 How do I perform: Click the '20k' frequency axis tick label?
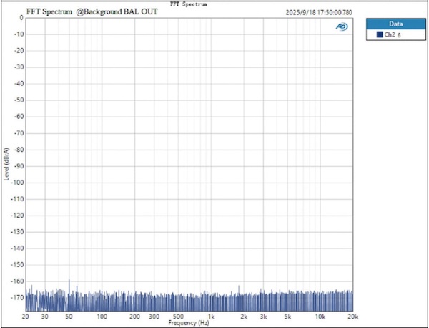tap(352, 317)
